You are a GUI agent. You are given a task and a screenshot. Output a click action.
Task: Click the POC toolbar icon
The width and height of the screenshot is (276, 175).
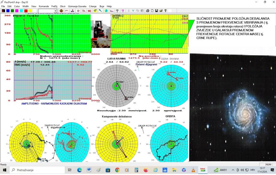coord(67,11)
